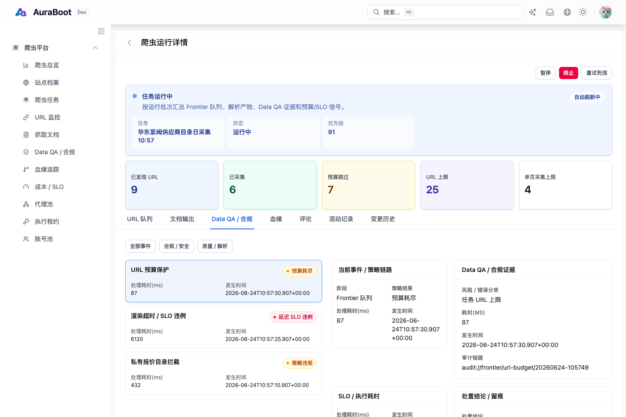Click the audit://frontier/url-budget link text
Viewport: 626px width, 417px height.
point(525,367)
